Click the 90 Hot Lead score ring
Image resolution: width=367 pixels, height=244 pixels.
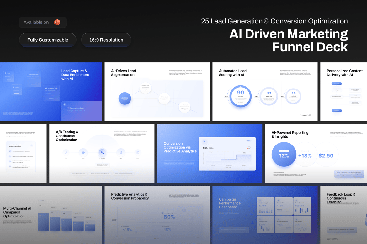(240, 96)
